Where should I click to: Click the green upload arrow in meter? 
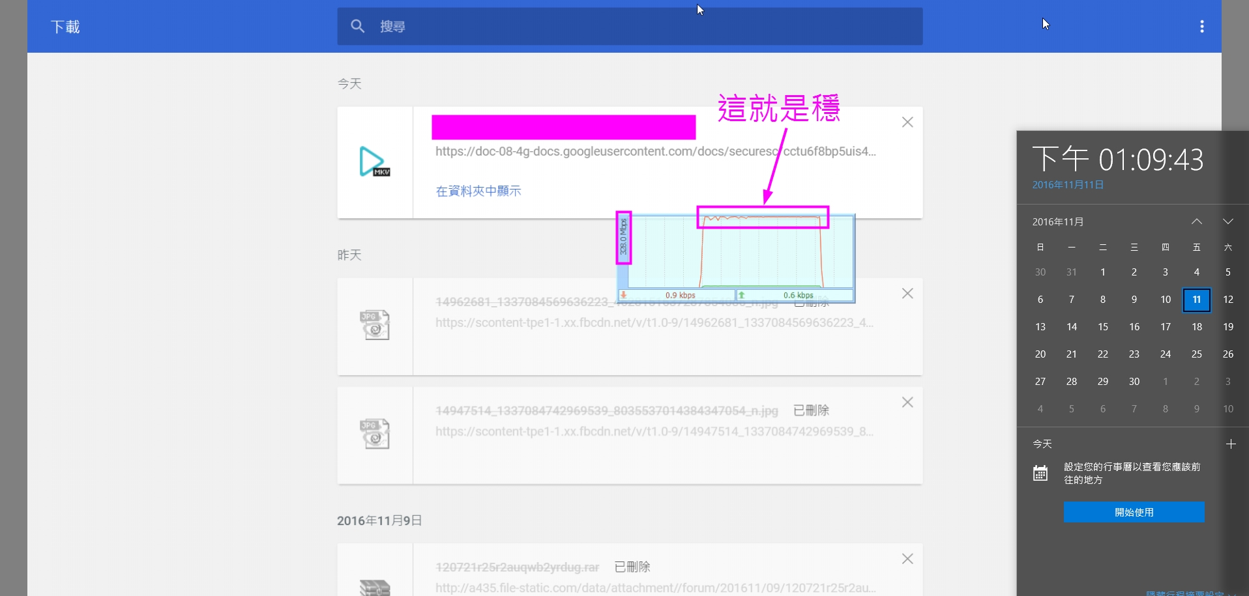pyautogui.click(x=741, y=295)
